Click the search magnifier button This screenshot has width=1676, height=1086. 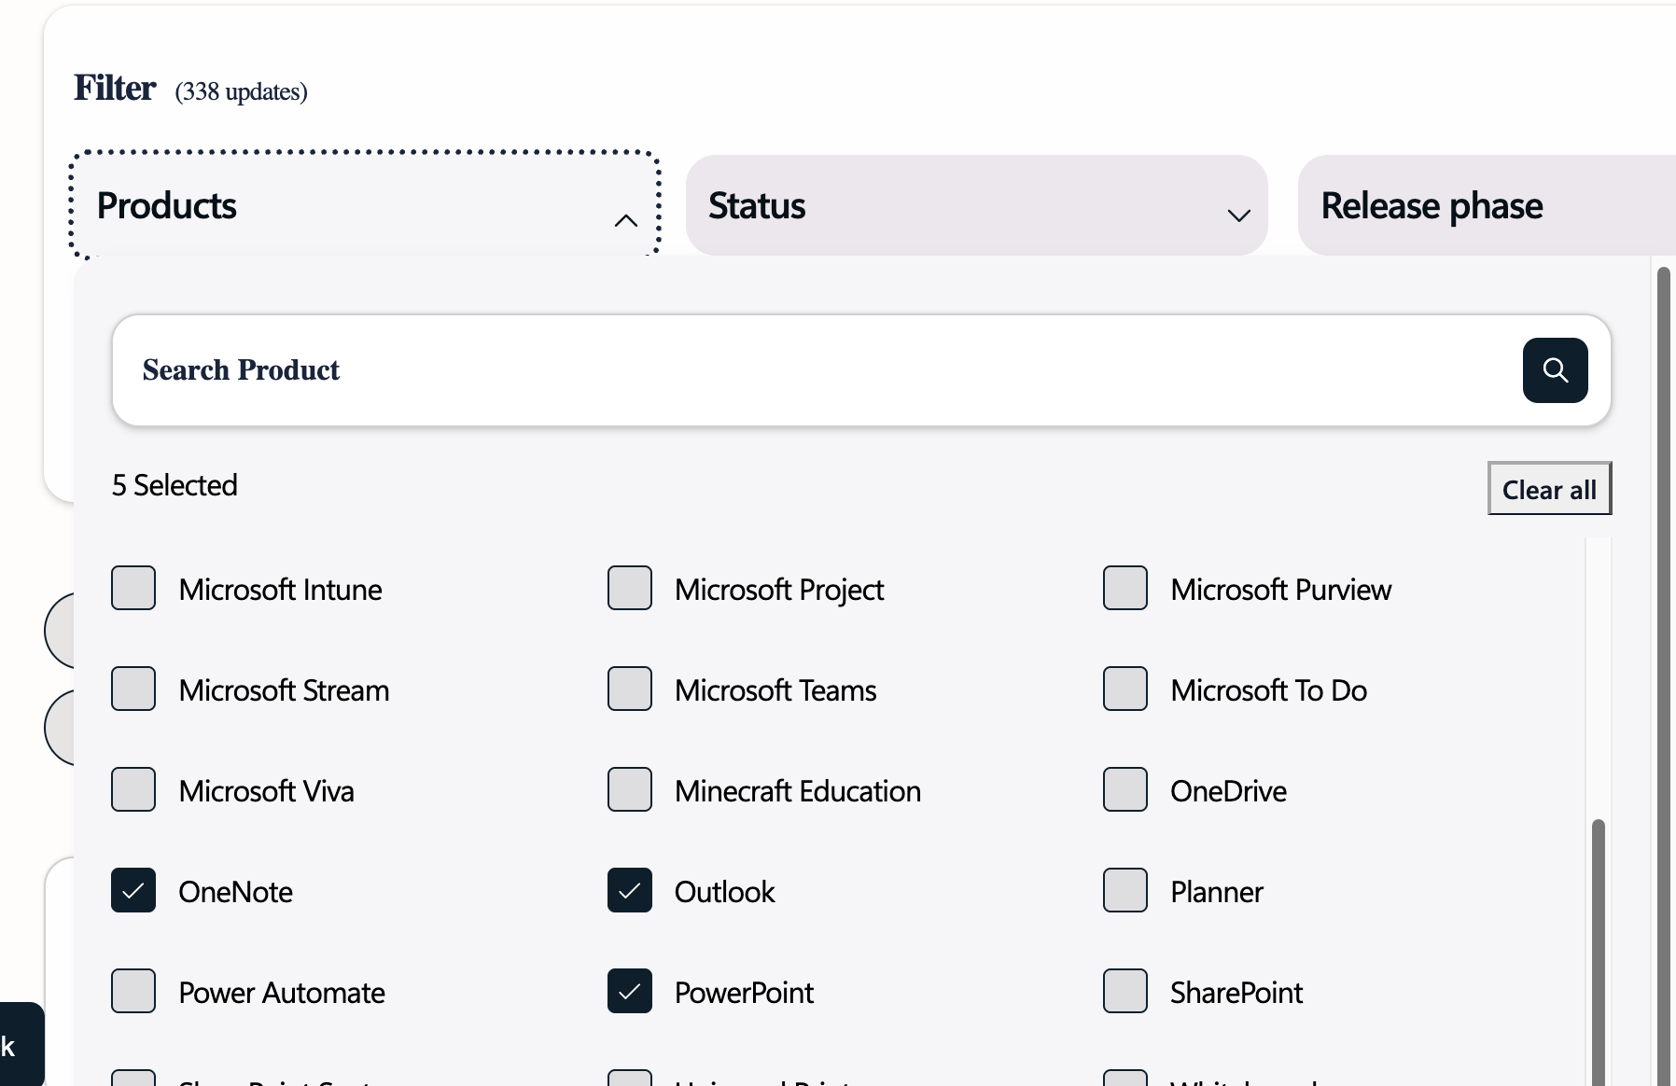1555,370
